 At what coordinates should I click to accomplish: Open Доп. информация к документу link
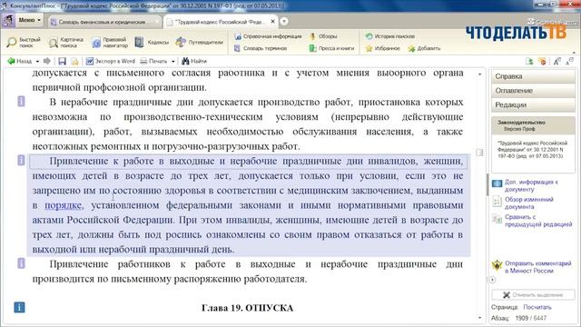coord(531,185)
